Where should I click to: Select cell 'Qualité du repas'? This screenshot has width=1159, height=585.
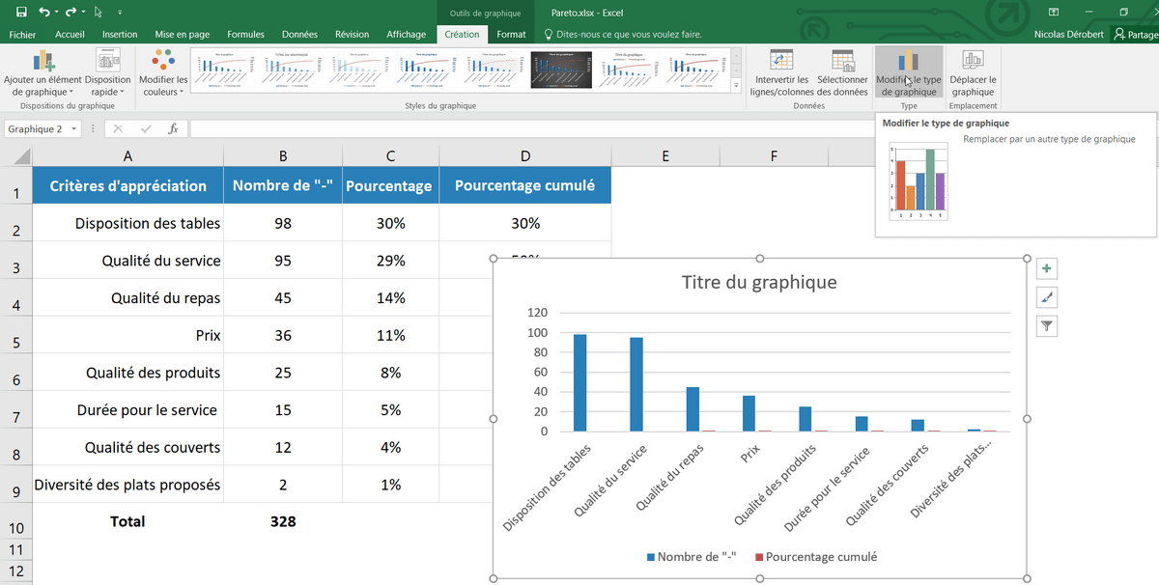point(127,298)
